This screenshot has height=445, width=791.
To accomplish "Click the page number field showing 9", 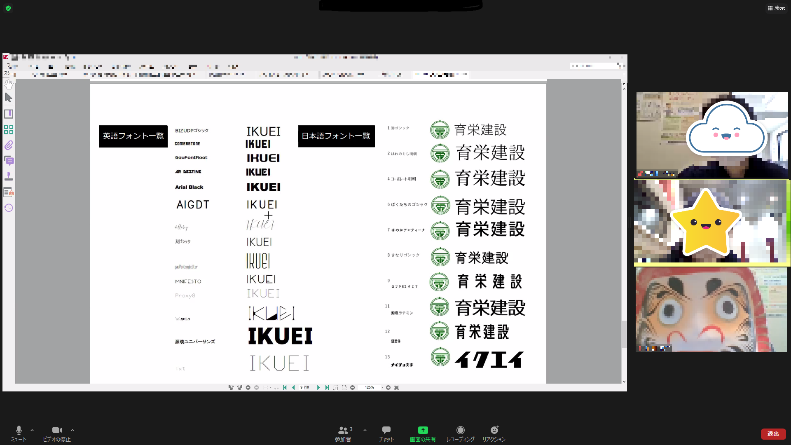I will pos(302,387).
